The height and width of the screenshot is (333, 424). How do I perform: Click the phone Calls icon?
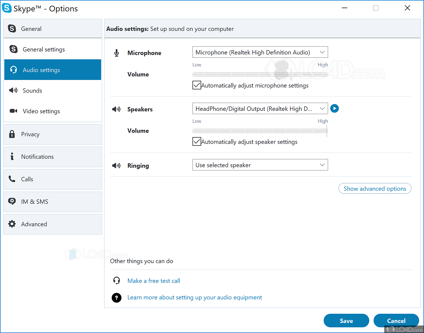[12, 179]
